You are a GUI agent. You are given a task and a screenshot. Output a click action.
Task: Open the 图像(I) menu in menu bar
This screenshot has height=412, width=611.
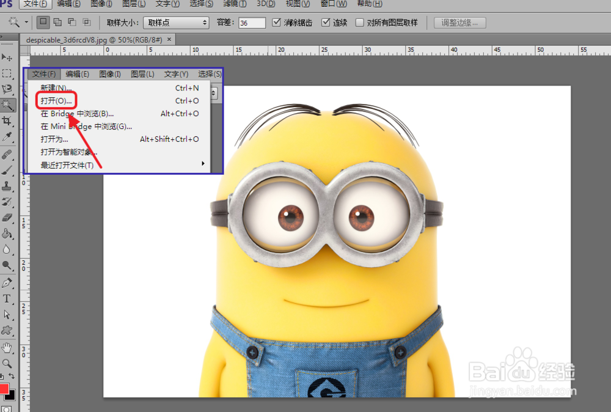click(101, 4)
